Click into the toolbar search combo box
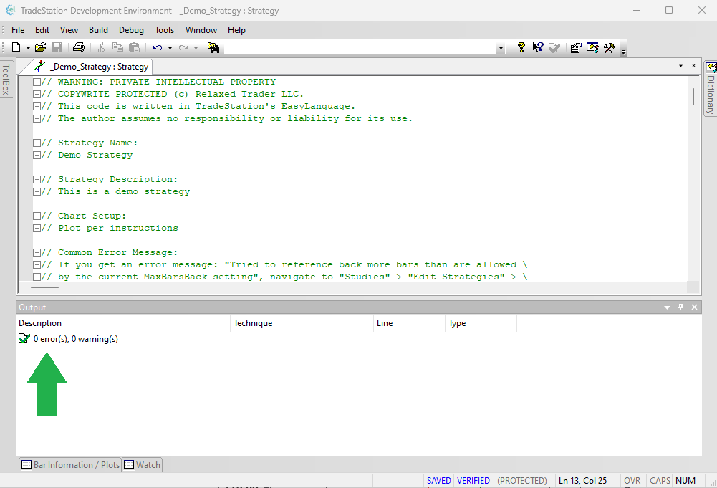This screenshot has height=488, width=717. coord(360,48)
